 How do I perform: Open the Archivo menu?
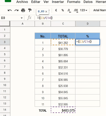[x=22, y=2]
